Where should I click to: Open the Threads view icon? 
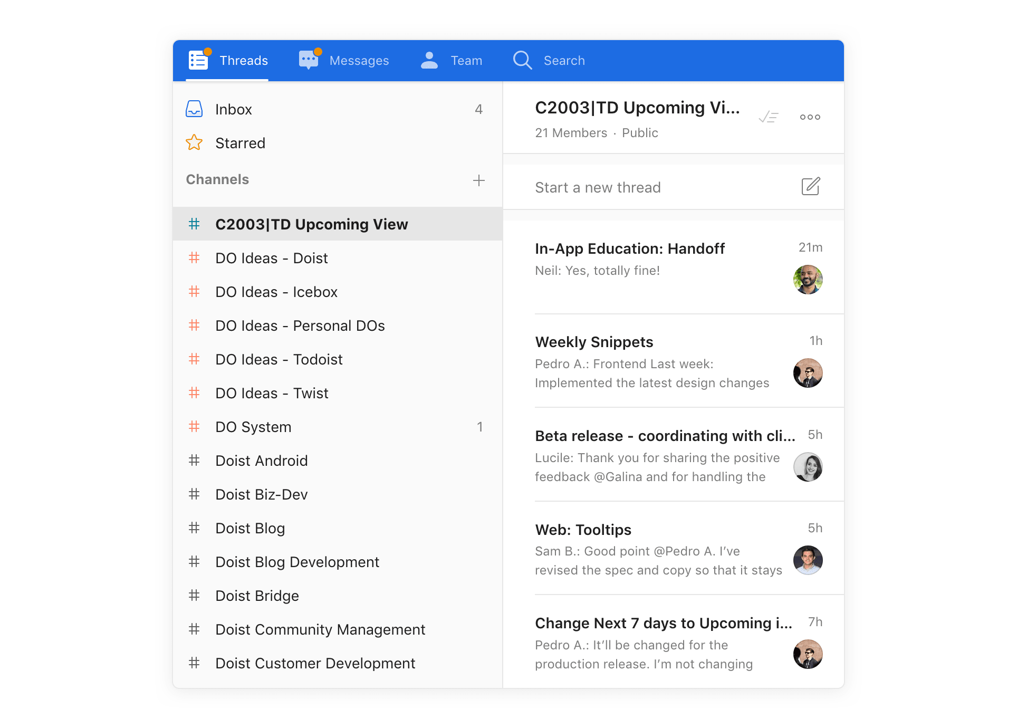198,60
